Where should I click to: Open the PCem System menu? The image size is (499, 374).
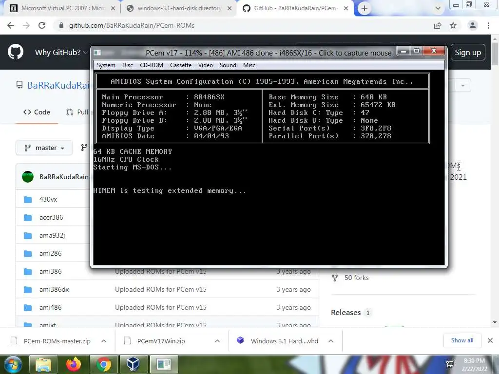pos(106,65)
